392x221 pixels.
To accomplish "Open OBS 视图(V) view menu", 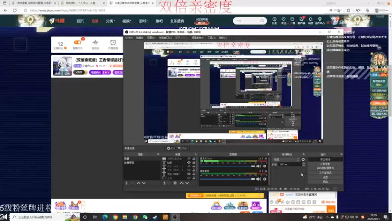I will coord(151,38).
